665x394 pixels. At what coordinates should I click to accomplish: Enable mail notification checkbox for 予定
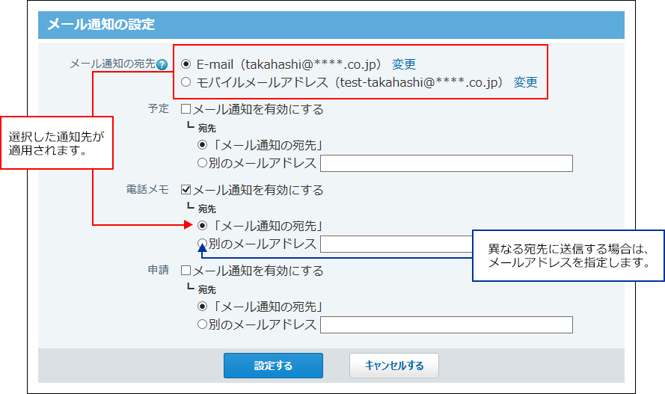coord(186,109)
